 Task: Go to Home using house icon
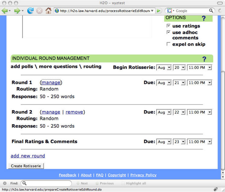coord(48,11)
